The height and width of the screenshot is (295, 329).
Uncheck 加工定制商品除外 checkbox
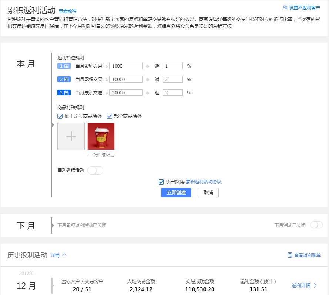(60, 116)
